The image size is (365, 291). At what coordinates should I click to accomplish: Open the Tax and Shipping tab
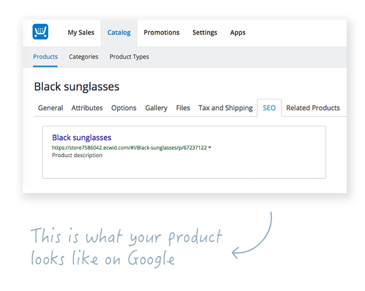click(x=225, y=108)
